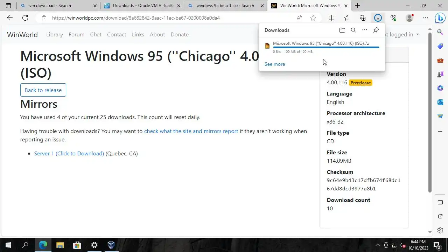The image size is (448, 252).
Task: Switch to the Oracle VM VirtualBox Downloads tab
Action: [142, 6]
